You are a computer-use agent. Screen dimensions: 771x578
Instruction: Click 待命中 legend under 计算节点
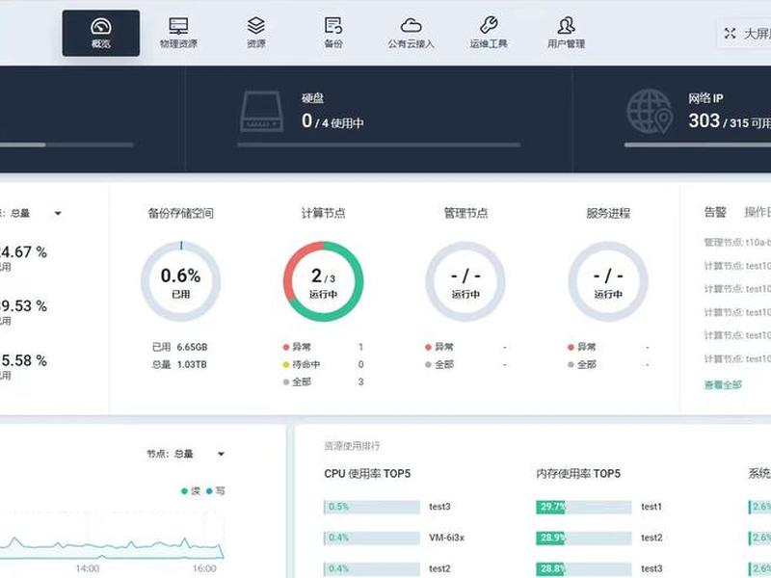point(302,364)
